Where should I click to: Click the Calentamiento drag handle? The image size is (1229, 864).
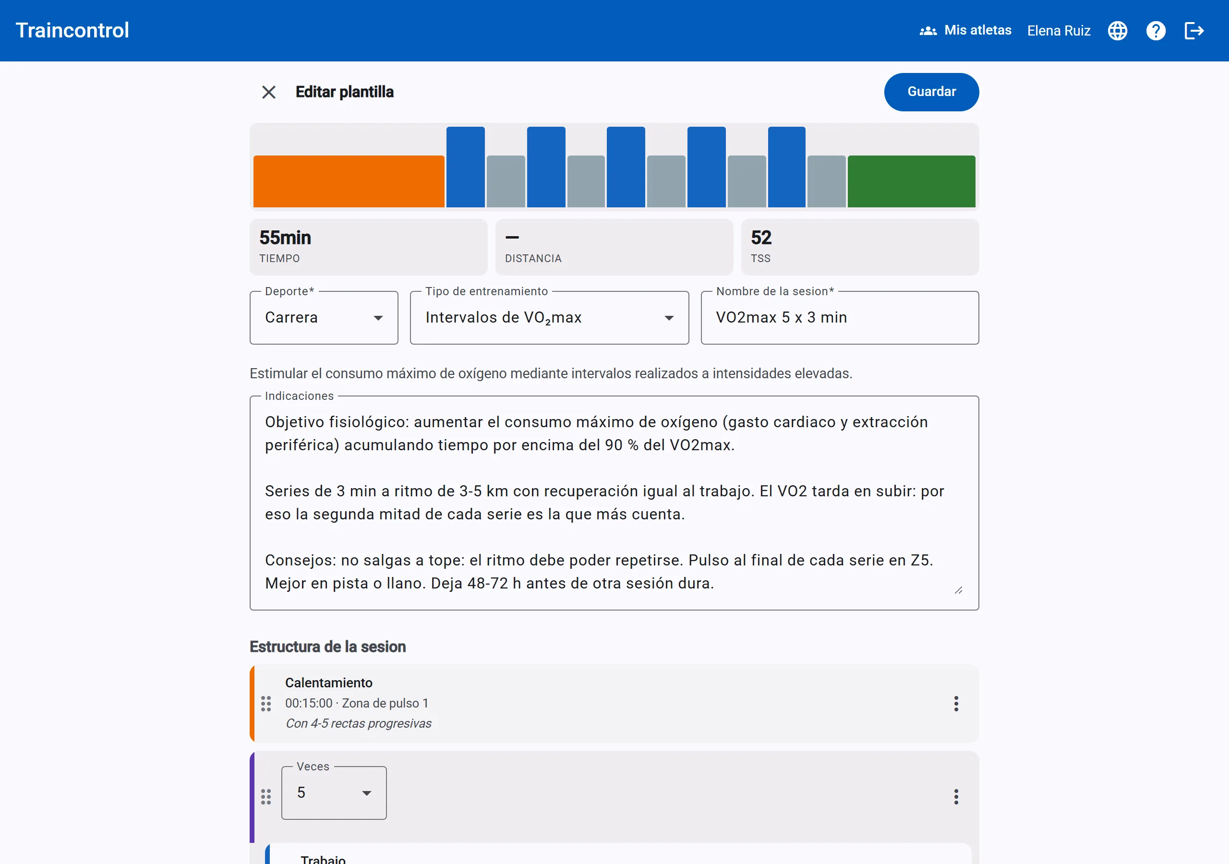pos(266,703)
